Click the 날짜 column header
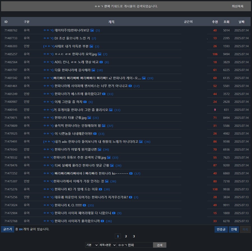This screenshot has height=251, width=252. pyautogui.click(x=241, y=22)
